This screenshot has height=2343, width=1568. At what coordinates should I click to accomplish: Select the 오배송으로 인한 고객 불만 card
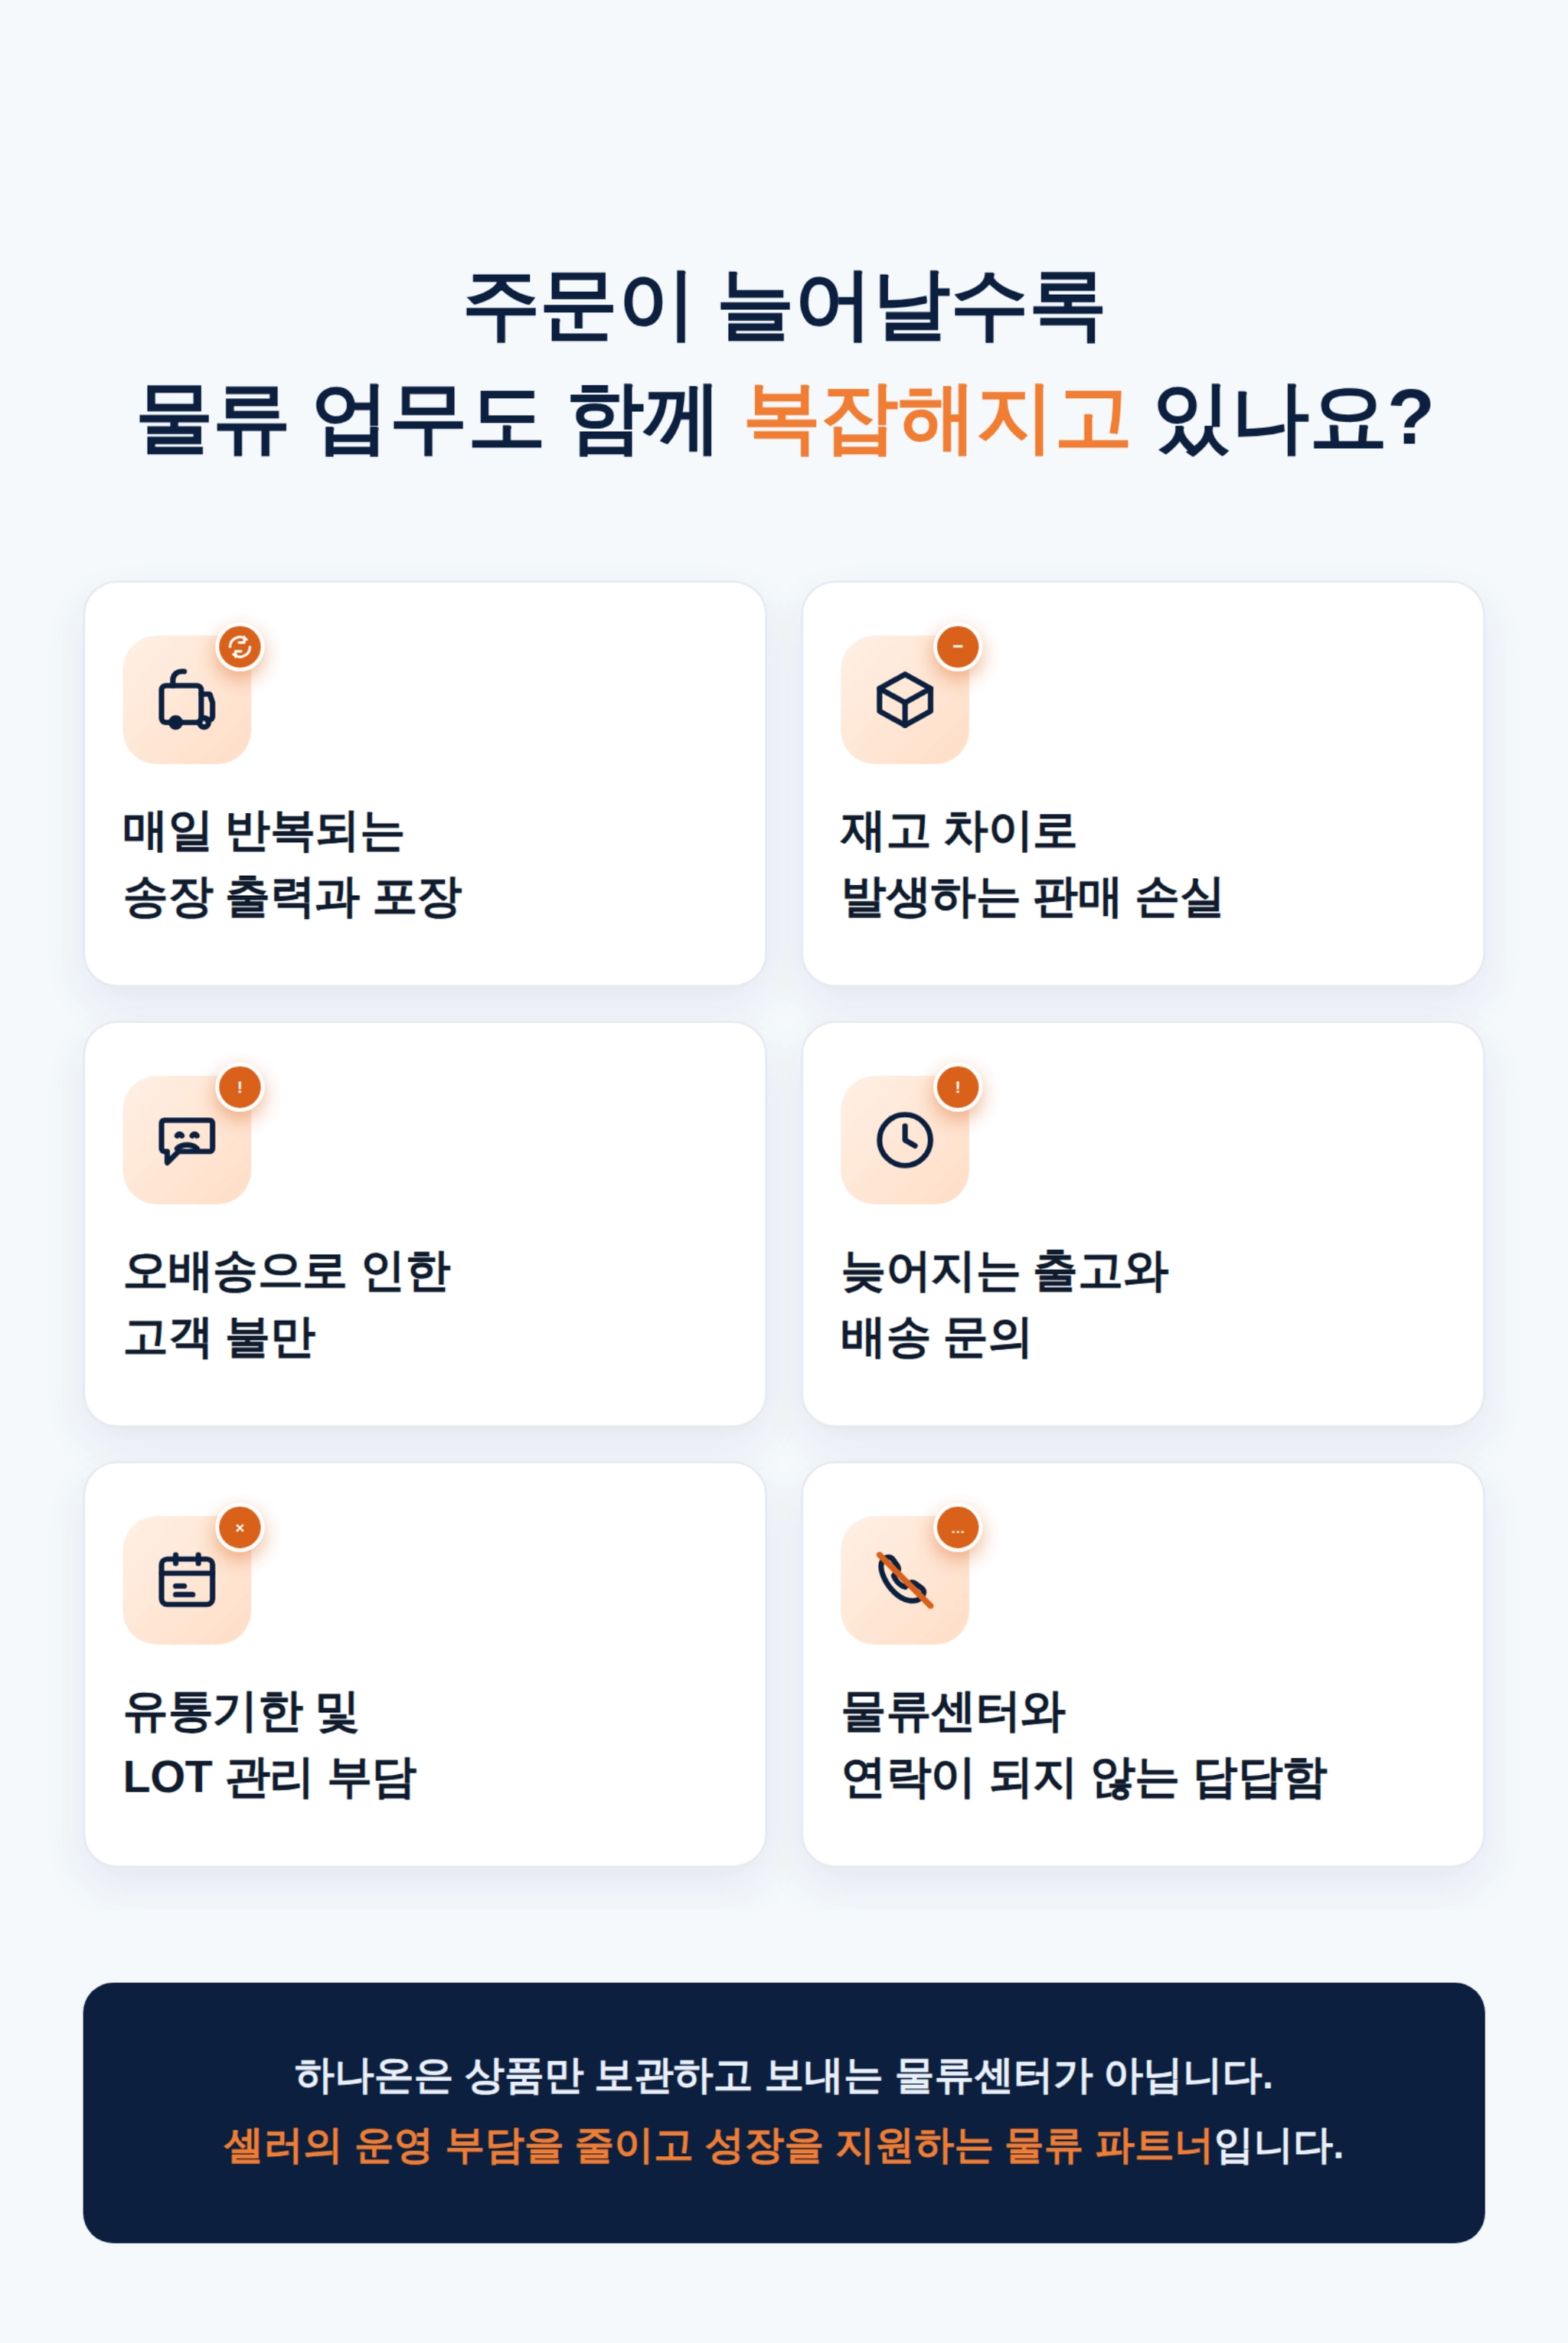pyautogui.click(x=425, y=1224)
